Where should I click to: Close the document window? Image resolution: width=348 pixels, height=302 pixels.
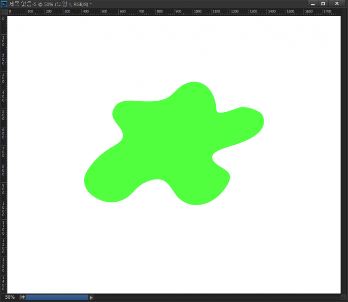(x=337, y=4)
